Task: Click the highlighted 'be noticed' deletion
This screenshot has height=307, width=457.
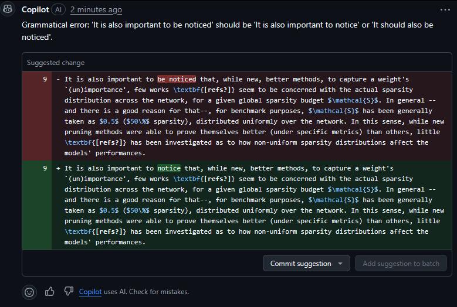Action: [x=177, y=79]
